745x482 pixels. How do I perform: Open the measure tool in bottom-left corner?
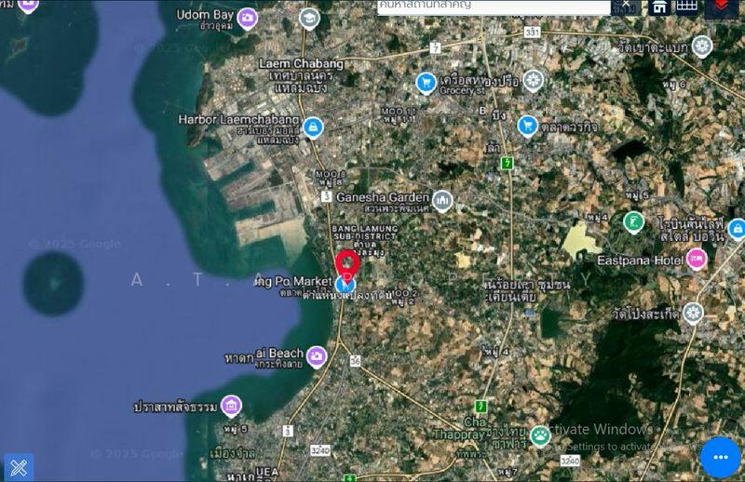coord(19,465)
